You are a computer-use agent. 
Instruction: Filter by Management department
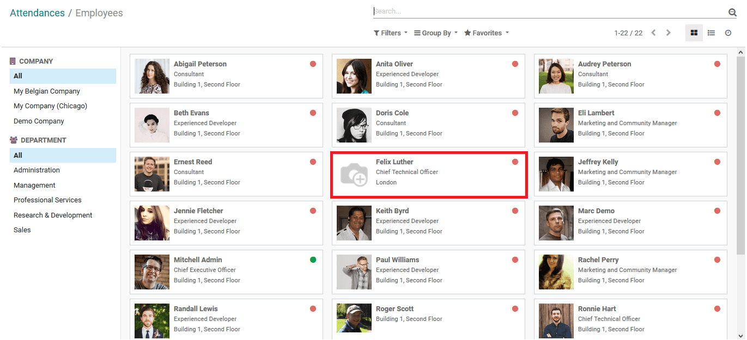[34, 186]
